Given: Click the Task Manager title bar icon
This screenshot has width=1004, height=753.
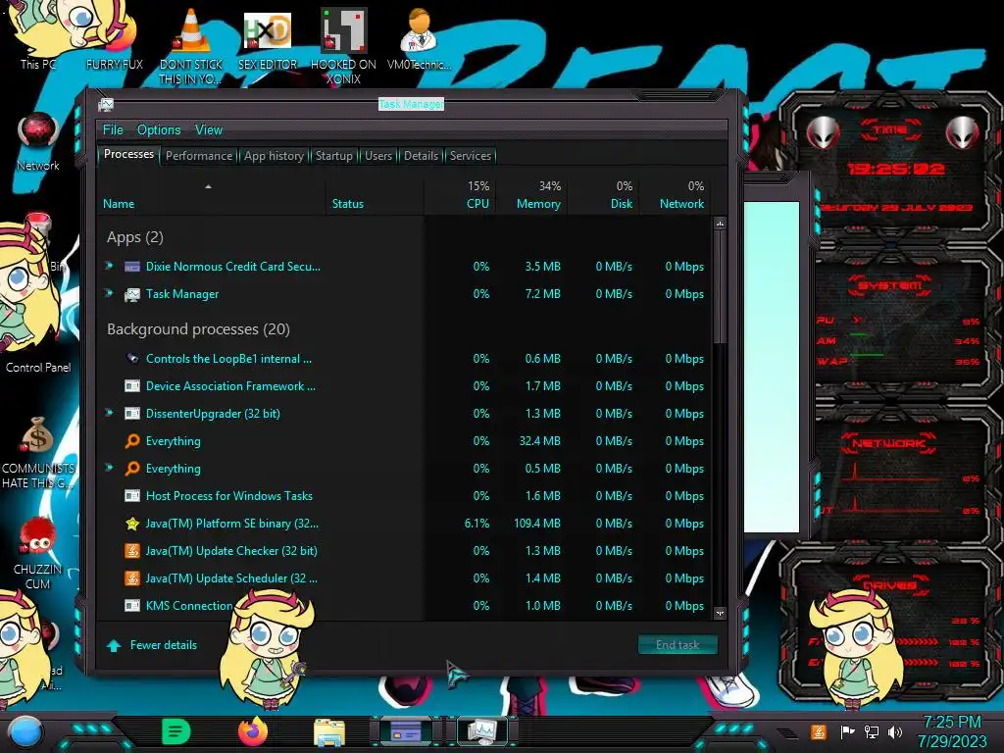Looking at the screenshot, I should (x=106, y=104).
